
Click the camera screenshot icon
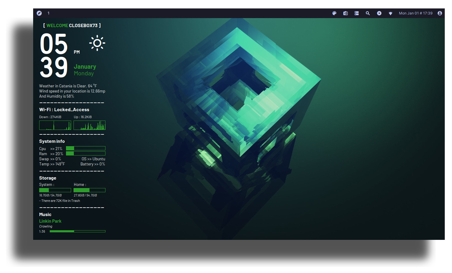coord(345,13)
